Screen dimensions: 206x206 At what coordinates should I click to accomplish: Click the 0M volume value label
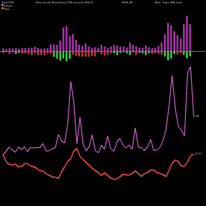[197, 116]
